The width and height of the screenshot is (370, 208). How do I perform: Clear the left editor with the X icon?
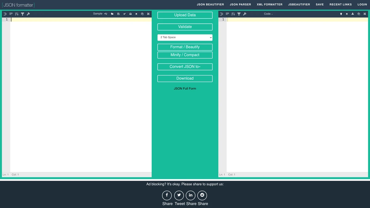click(x=136, y=14)
